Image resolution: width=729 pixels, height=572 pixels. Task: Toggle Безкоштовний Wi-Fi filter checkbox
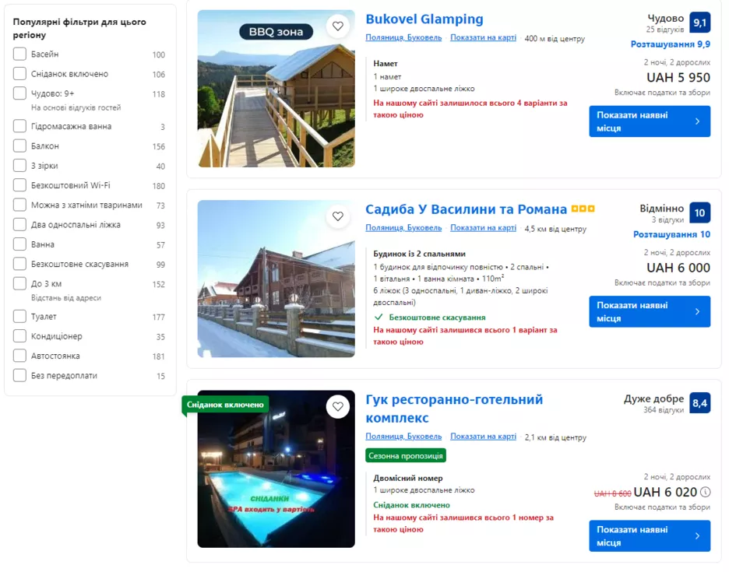(x=20, y=185)
